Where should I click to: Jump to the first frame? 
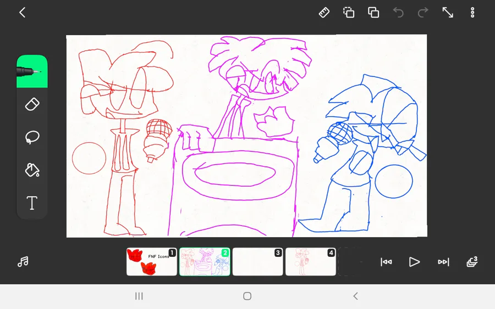(386, 262)
